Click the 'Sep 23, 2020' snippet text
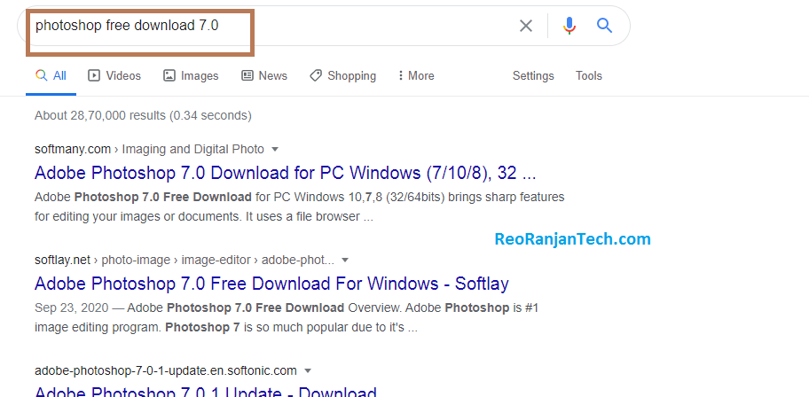Image resolution: width=809 pixels, height=397 pixels. 72,307
